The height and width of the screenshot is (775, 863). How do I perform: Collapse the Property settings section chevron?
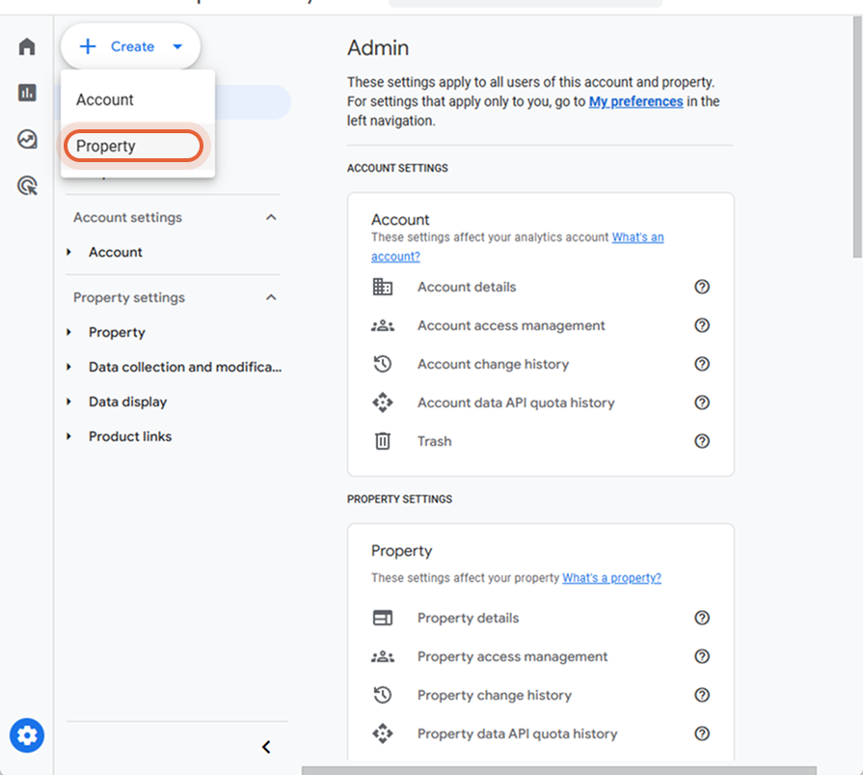(x=271, y=297)
